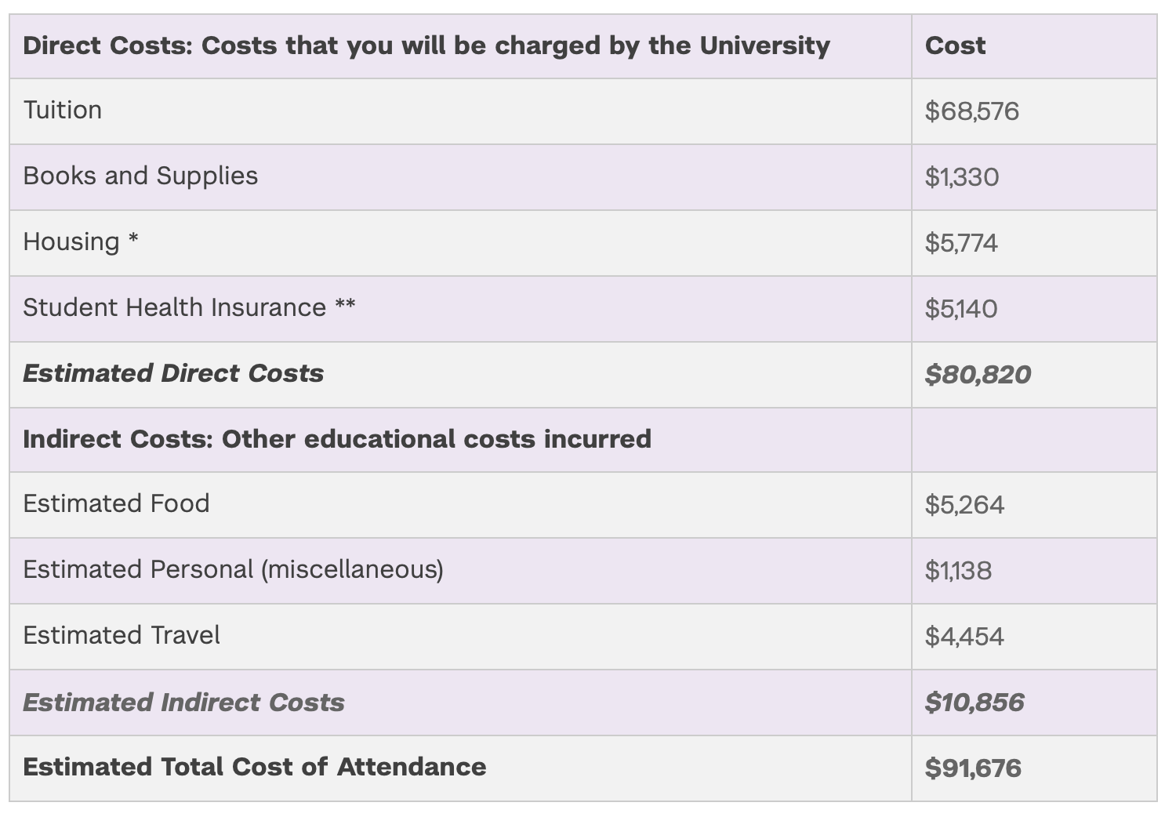Click the Housing row label

pyautogui.click(x=81, y=241)
